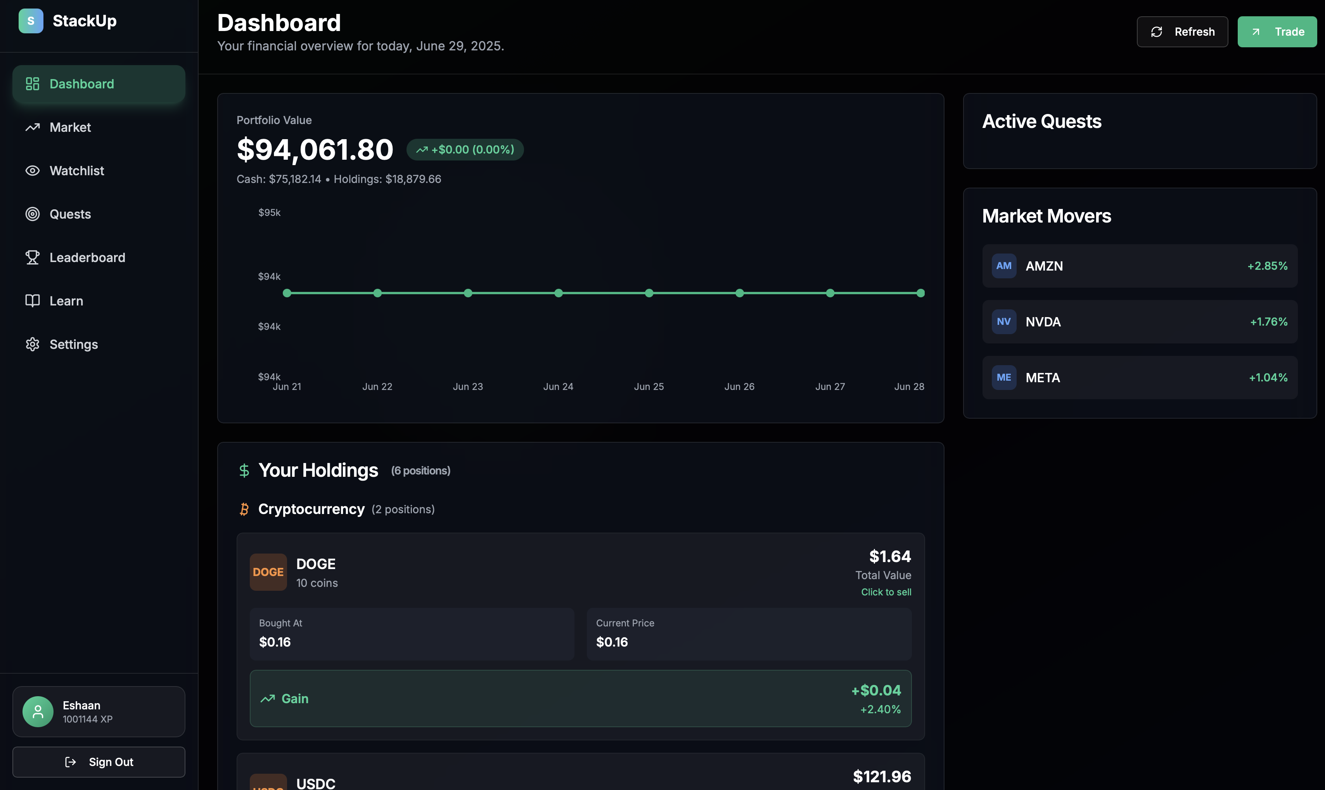Click the Leaderboard trophy icon
Viewport: 1325px width, 790px height.
click(x=33, y=257)
